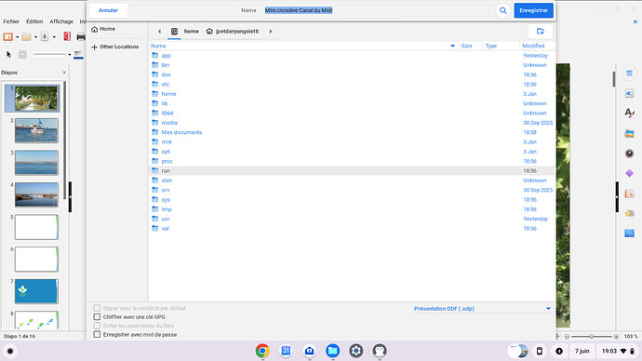Open the Gallery sidebar deck icon
Screen dimensions: 642x361
coord(629,133)
